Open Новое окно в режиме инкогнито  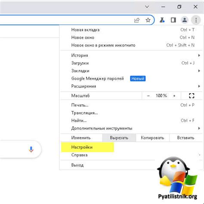(x=131, y=45)
